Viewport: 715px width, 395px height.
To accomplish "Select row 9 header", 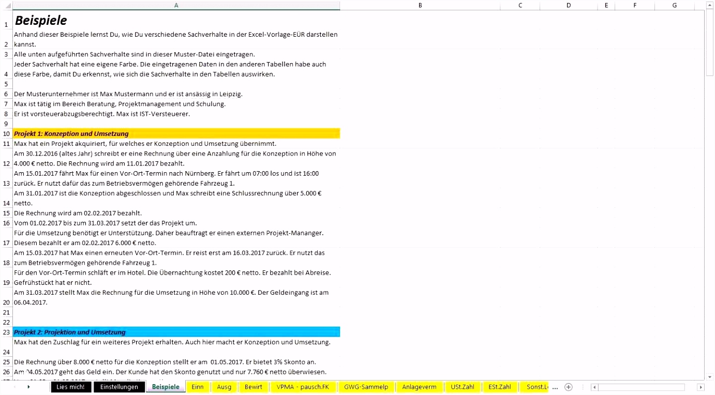I will click(x=6, y=124).
